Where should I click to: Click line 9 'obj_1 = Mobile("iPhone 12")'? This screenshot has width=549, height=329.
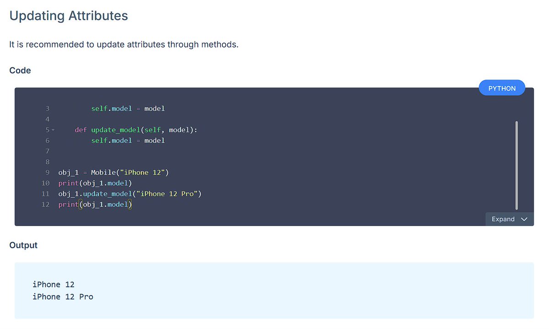(113, 173)
